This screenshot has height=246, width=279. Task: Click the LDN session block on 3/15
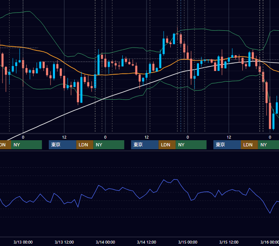[x=249, y=145]
